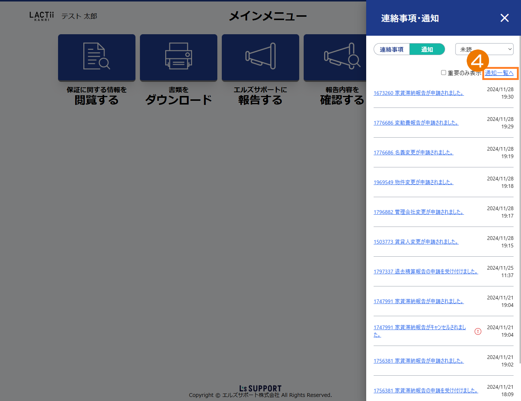
Task: Open notification 1796882 管理会社変更
Action: pos(418,212)
